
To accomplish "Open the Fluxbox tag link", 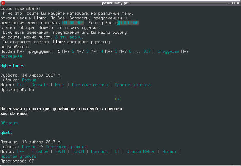I will click(40, 152).
